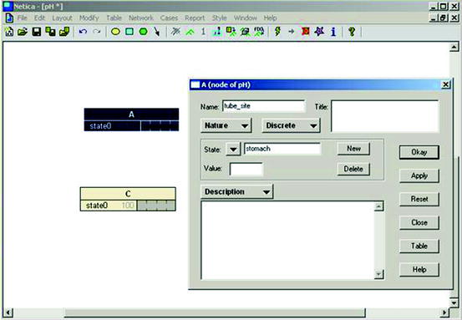462x320 pixels.
Task: Open the Table menu
Action: 114,18
